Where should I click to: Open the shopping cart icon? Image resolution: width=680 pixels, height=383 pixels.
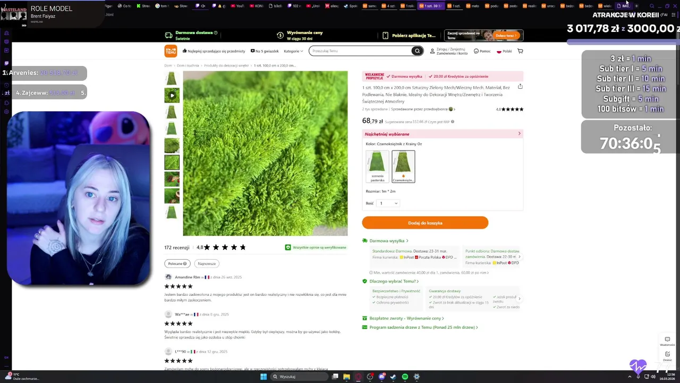520,51
